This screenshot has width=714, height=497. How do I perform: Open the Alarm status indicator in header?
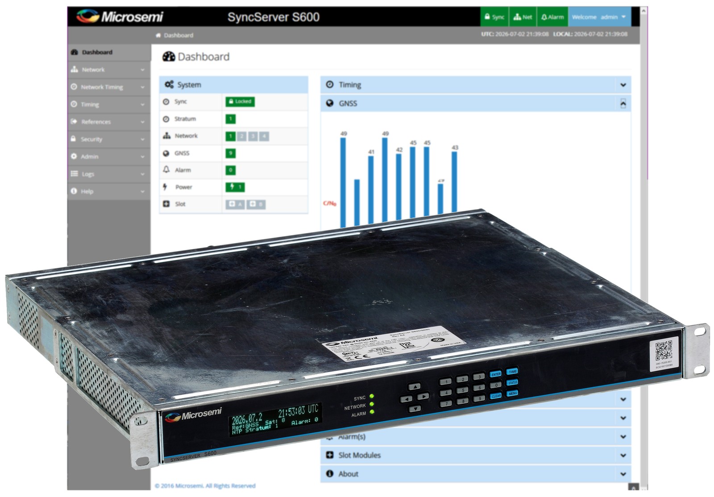pyautogui.click(x=552, y=17)
